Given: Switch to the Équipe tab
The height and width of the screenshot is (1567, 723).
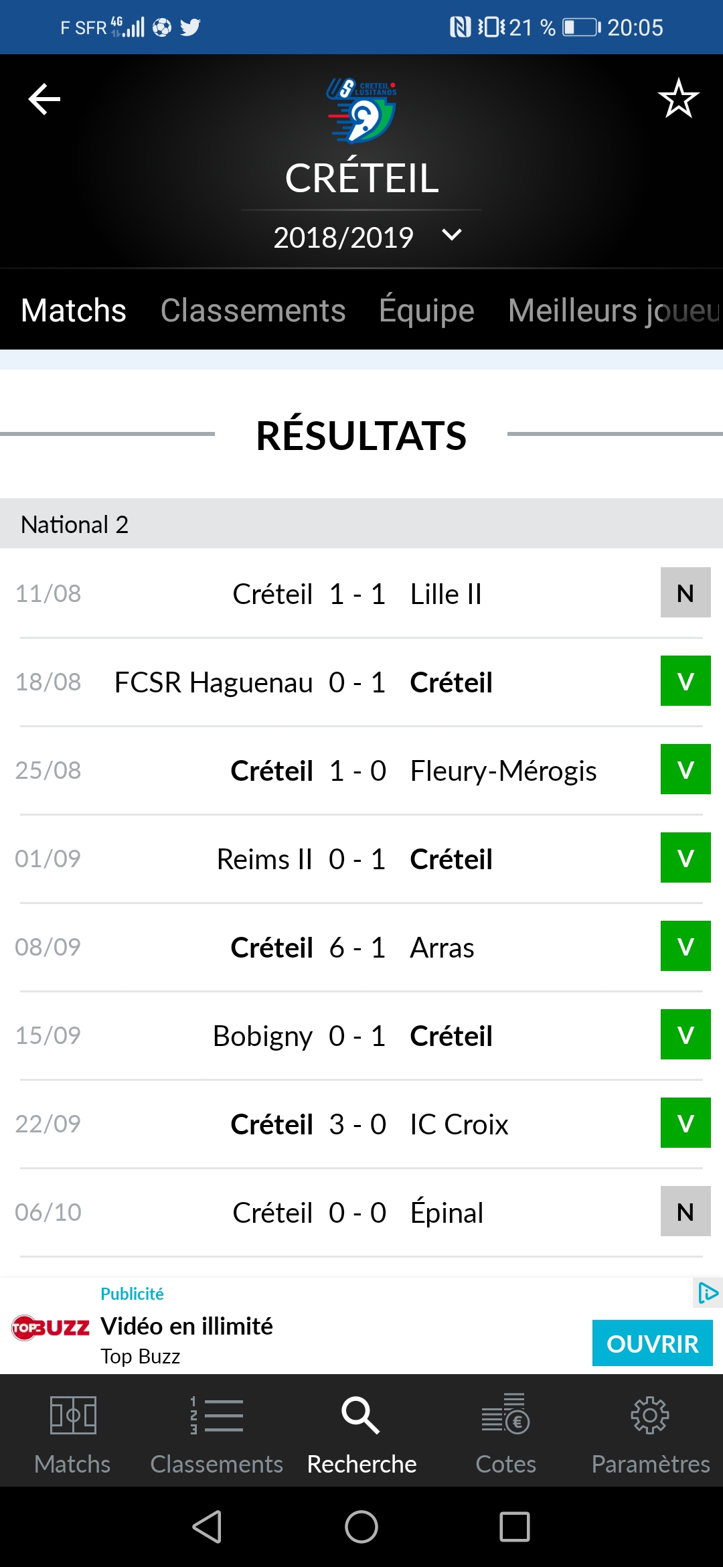Looking at the screenshot, I should pos(426,311).
